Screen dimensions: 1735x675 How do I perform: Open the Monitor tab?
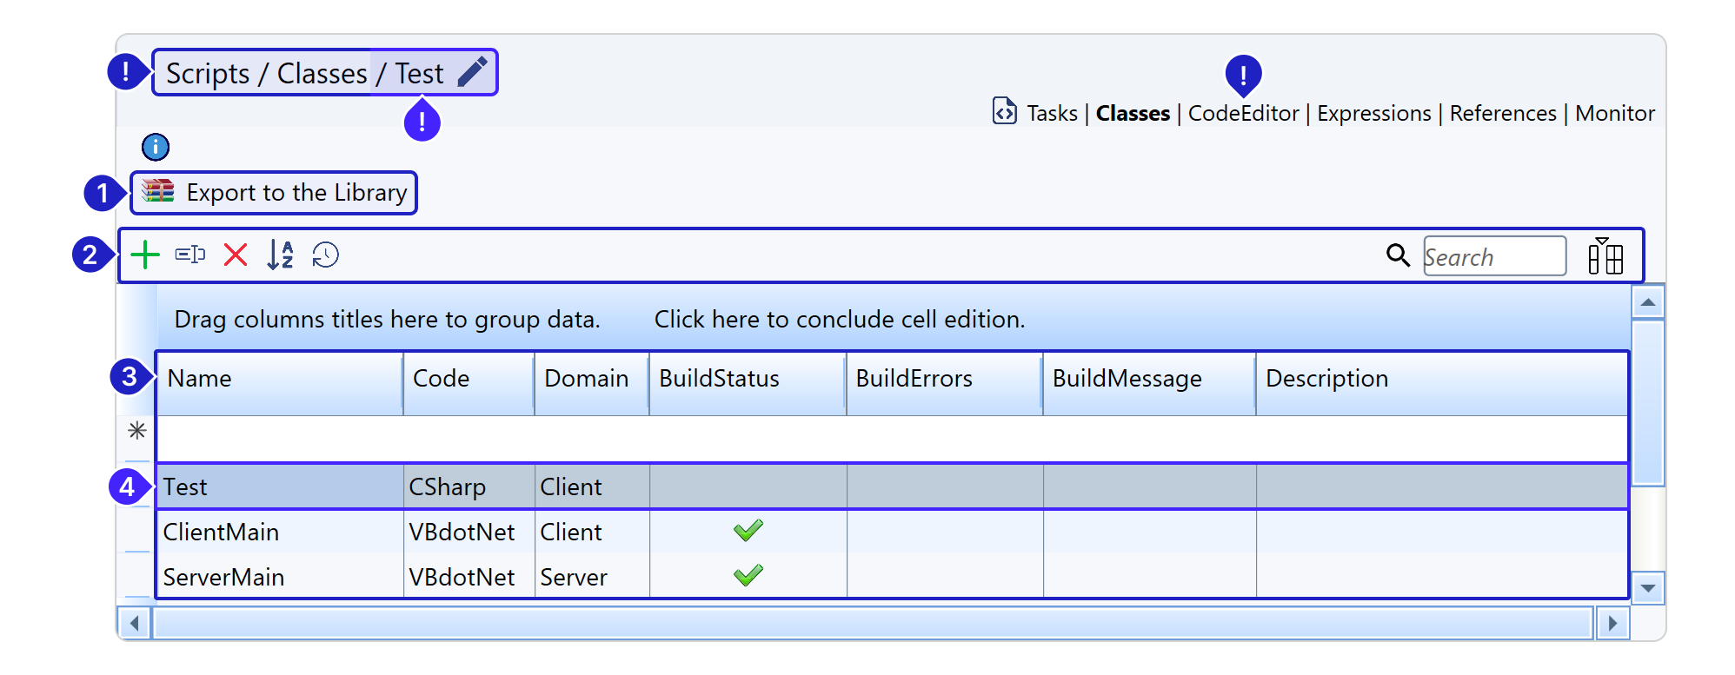(1614, 114)
